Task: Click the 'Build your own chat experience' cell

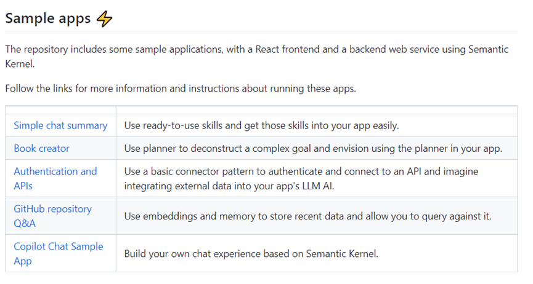Action: [317, 253]
